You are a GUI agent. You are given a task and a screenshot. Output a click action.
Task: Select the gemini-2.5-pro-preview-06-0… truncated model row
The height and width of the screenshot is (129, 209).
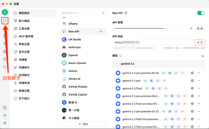[x=158, y=96]
